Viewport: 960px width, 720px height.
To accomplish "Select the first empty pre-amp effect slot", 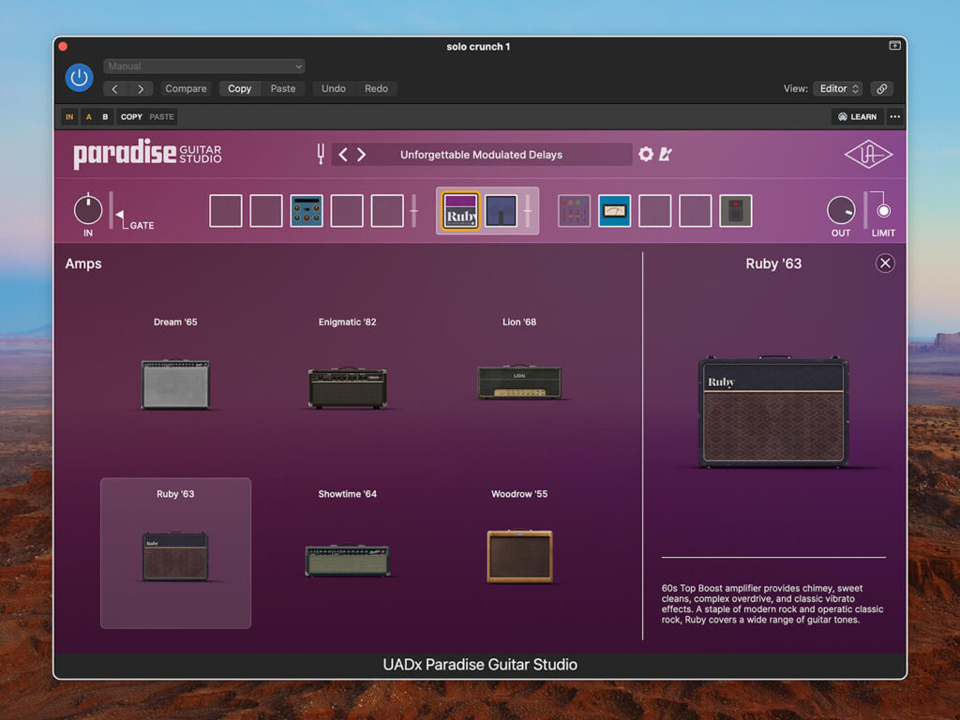I will [x=226, y=211].
